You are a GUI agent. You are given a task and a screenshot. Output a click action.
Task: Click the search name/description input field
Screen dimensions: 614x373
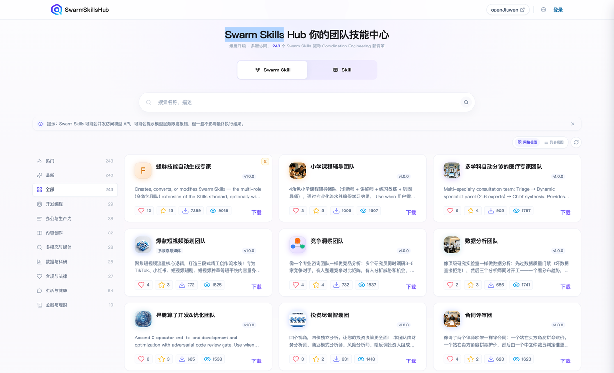307,102
